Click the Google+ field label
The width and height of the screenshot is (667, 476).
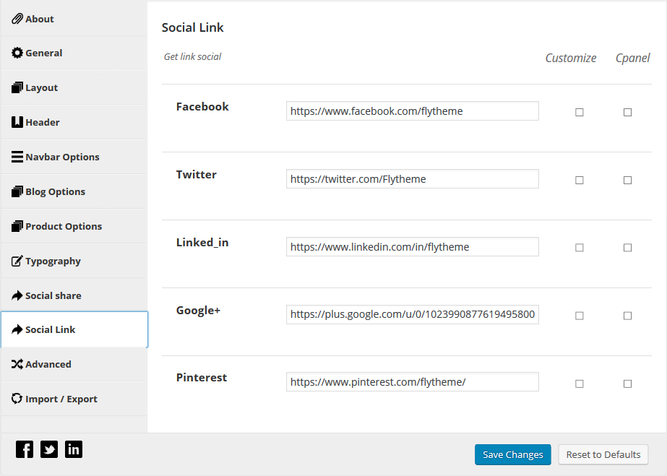pyautogui.click(x=198, y=311)
